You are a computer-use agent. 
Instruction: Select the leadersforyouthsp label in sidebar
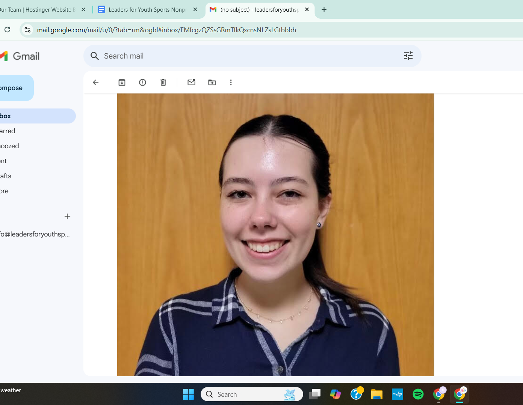pos(35,234)
